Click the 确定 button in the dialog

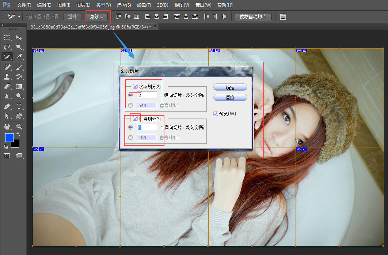pos(230,87)
